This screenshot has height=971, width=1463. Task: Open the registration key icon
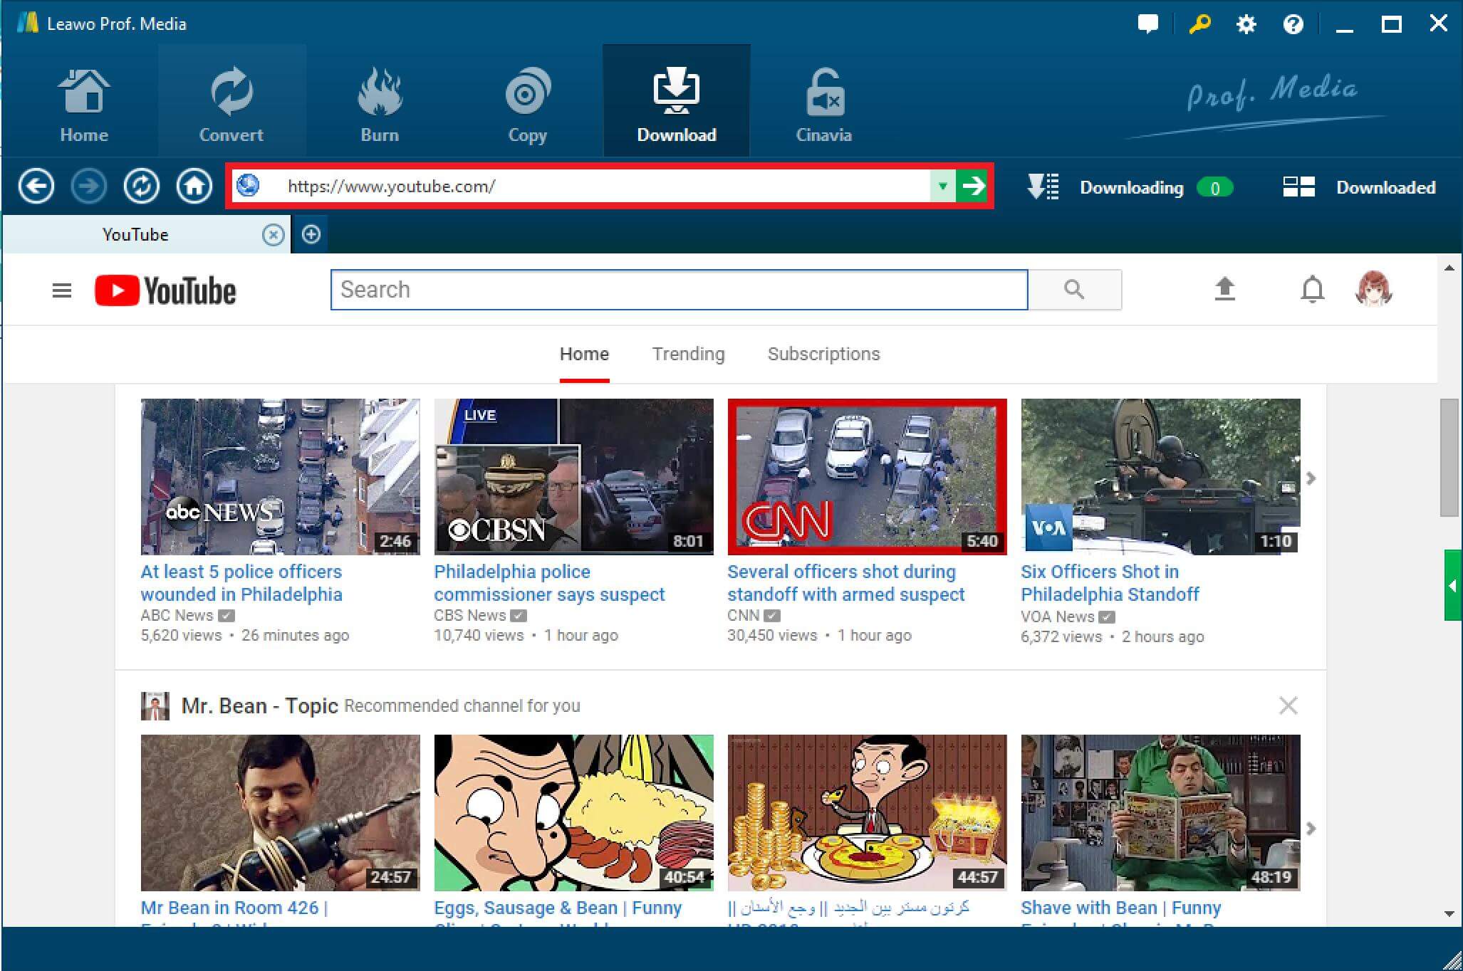pos(1199,23)
